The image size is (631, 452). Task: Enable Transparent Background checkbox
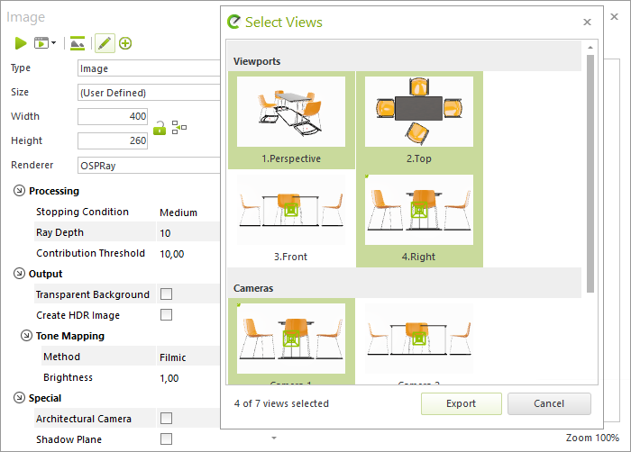[x=166, y=294]
